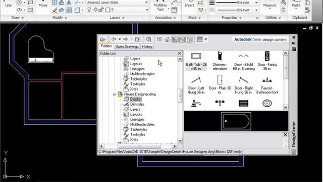
Task: Open DesignCenter palette properties menu
Action: [294, 49]
